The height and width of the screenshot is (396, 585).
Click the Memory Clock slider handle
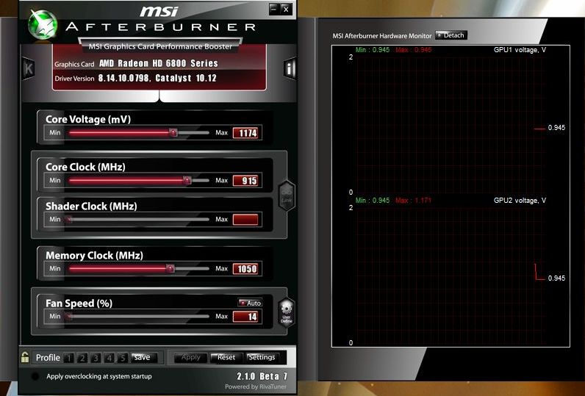[x=170, y=268]
